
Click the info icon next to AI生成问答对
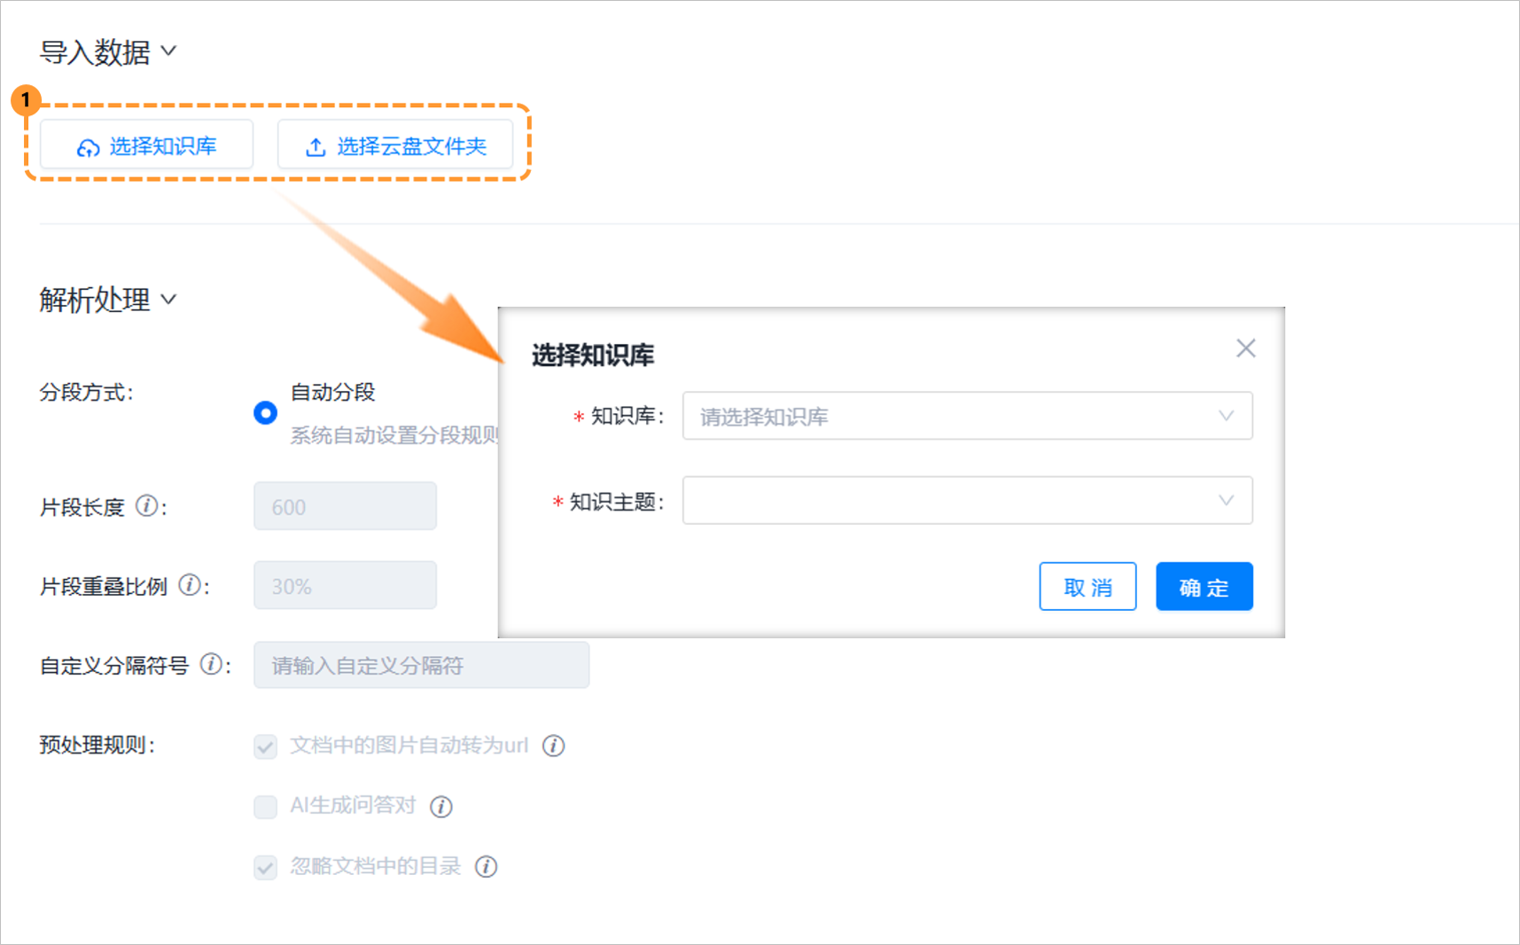440,807
